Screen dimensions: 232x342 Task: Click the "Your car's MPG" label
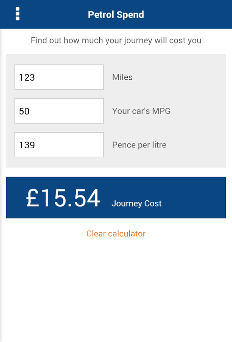point(141,111)
